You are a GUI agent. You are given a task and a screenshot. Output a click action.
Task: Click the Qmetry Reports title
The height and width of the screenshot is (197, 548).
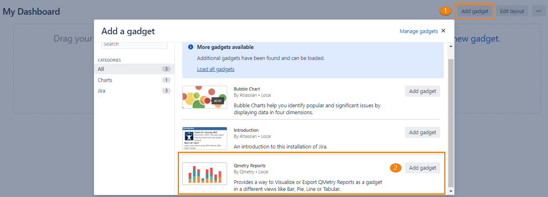pyautogui.click(x=250, y=166)
